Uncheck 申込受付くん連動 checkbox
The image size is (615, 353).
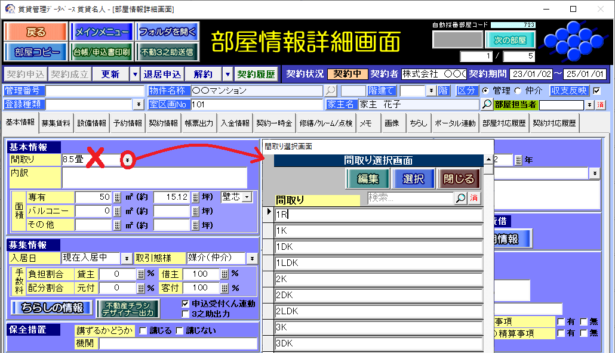coord(186,304)
